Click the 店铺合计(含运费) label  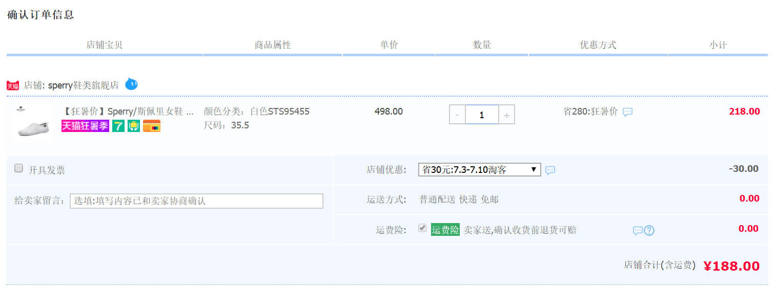660,265
